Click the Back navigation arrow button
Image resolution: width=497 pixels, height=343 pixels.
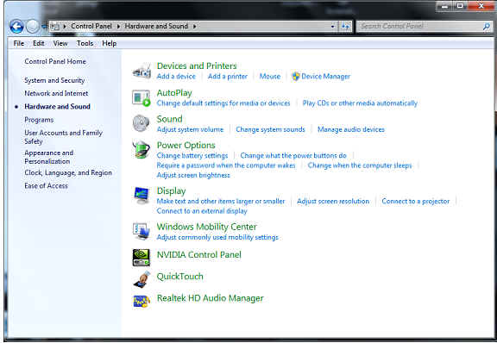click(16, 27)
